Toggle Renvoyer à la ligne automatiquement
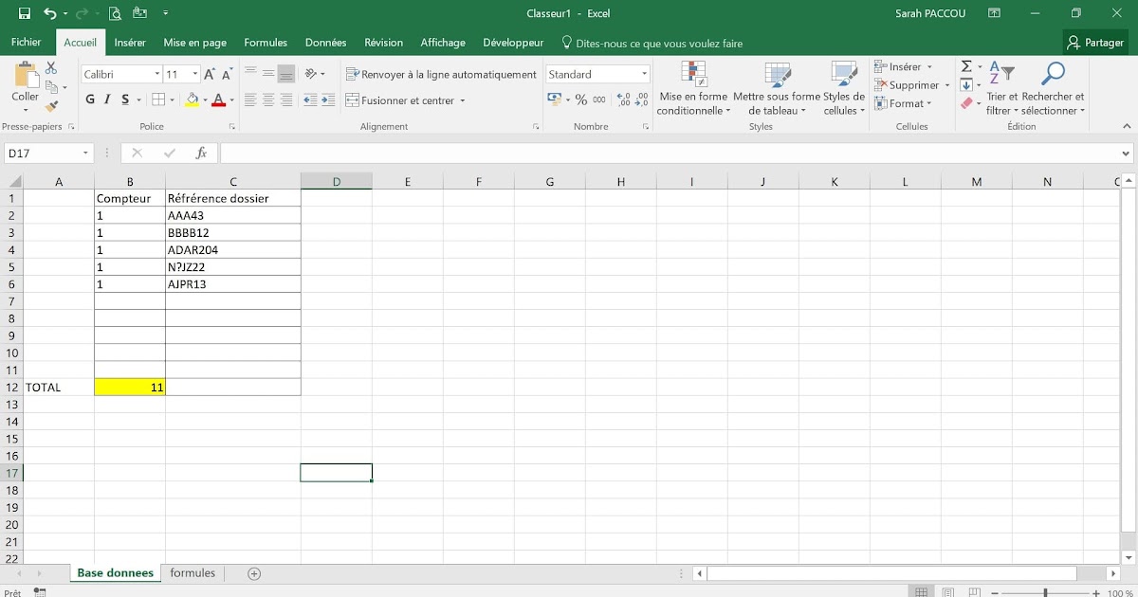This screenshot has width=1138, height=597. (x=441, y=74)
